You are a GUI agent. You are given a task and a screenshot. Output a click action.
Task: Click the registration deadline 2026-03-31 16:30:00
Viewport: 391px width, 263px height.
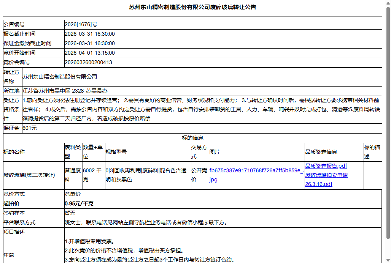(x=90, y=33)
